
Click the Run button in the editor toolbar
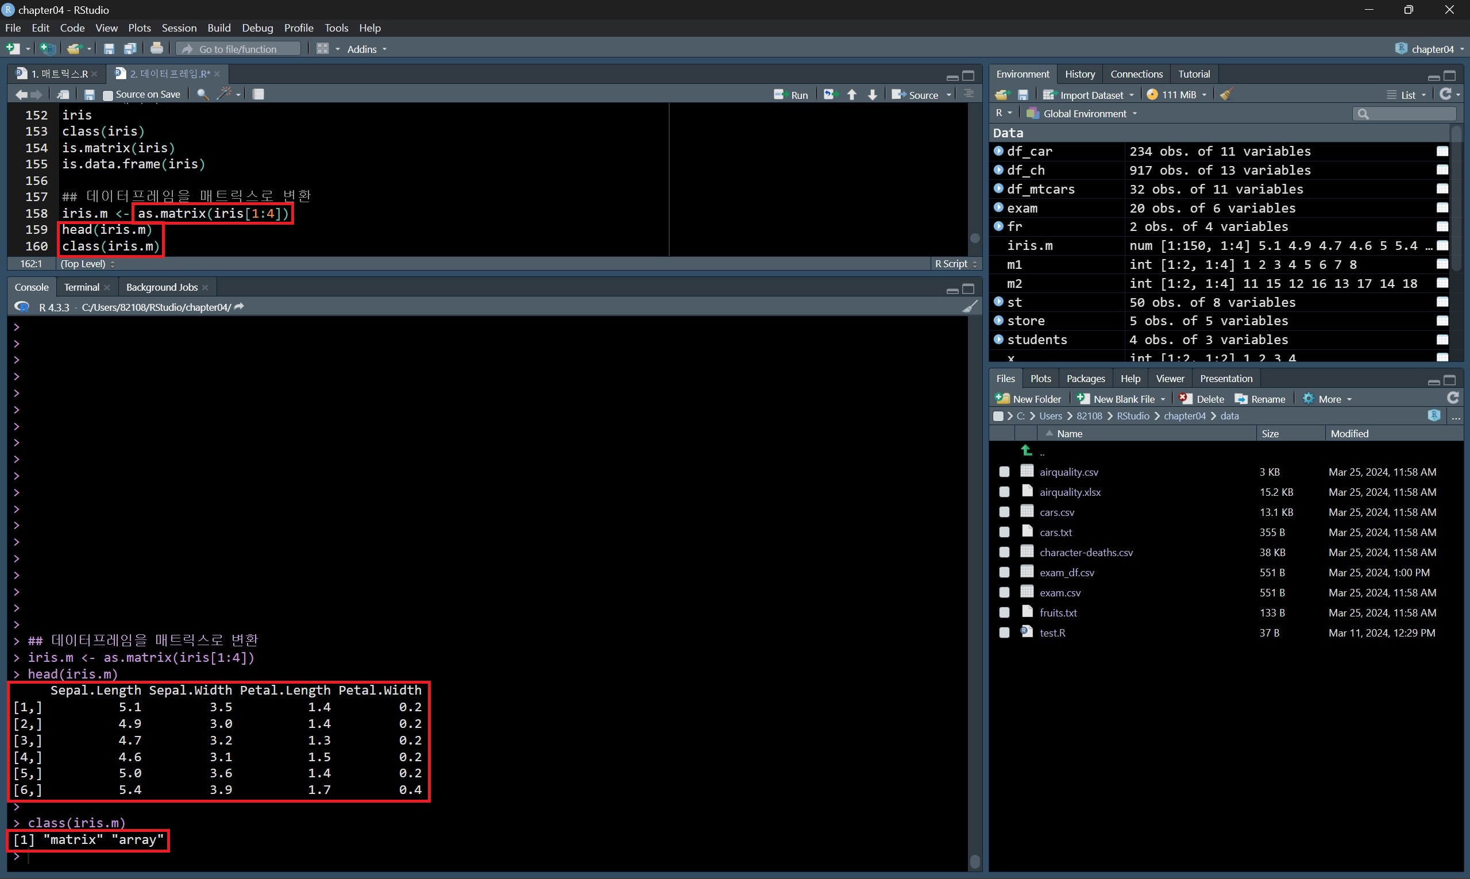pyautogui.click(x=791, y=95)
